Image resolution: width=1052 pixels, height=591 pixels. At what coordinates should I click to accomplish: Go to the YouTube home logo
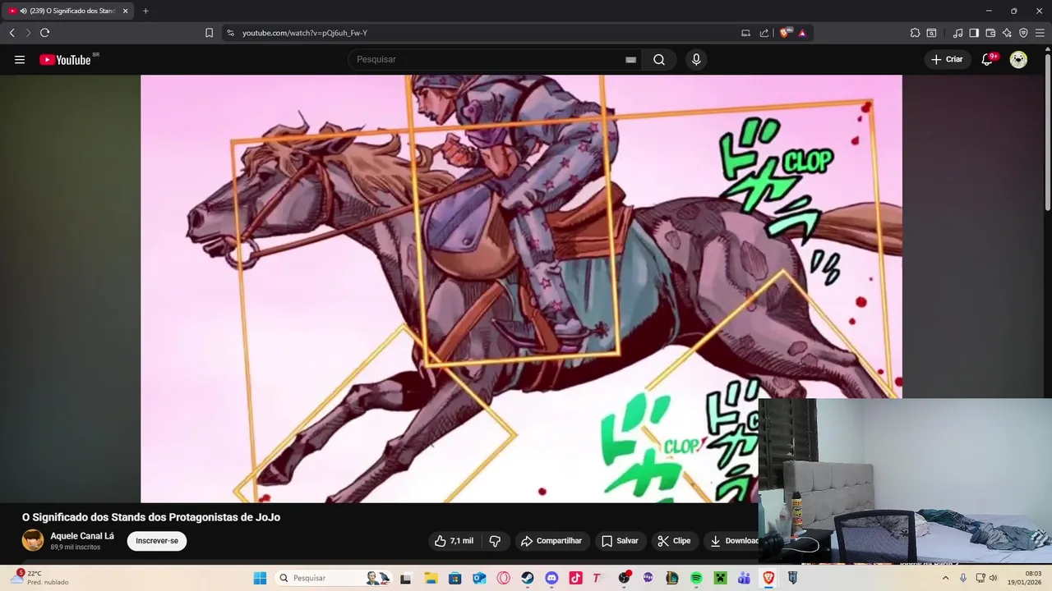pos(65,59)
